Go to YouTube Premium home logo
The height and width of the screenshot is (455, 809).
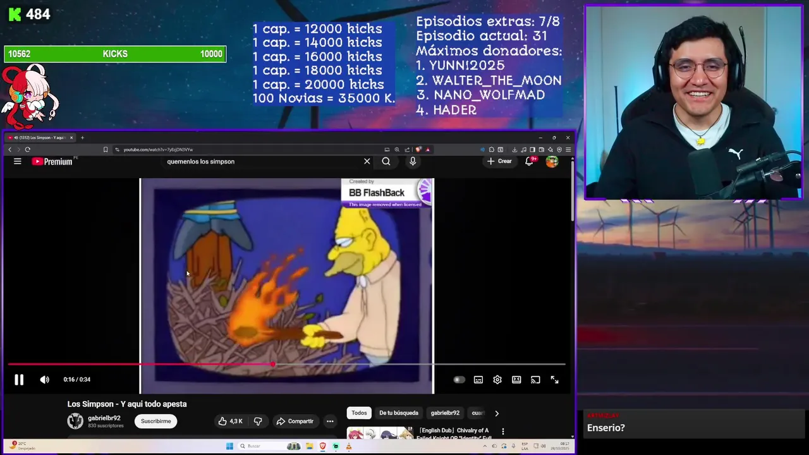52,161
